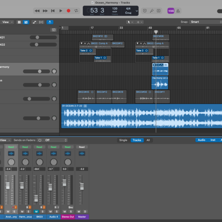The height and width of the screenshot is (222, 222).
Task: Click the grid view icon in Tracks toolbar
Action: click(x=19, y=22)
